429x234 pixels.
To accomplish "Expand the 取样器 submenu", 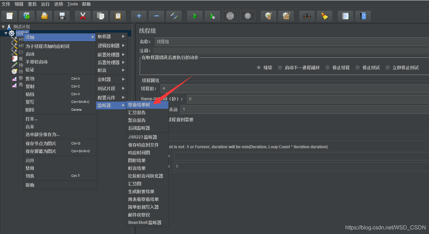I will point(111,36).
